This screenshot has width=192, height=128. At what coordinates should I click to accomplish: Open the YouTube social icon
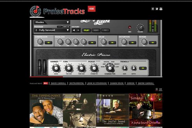(x=161, y=9)
